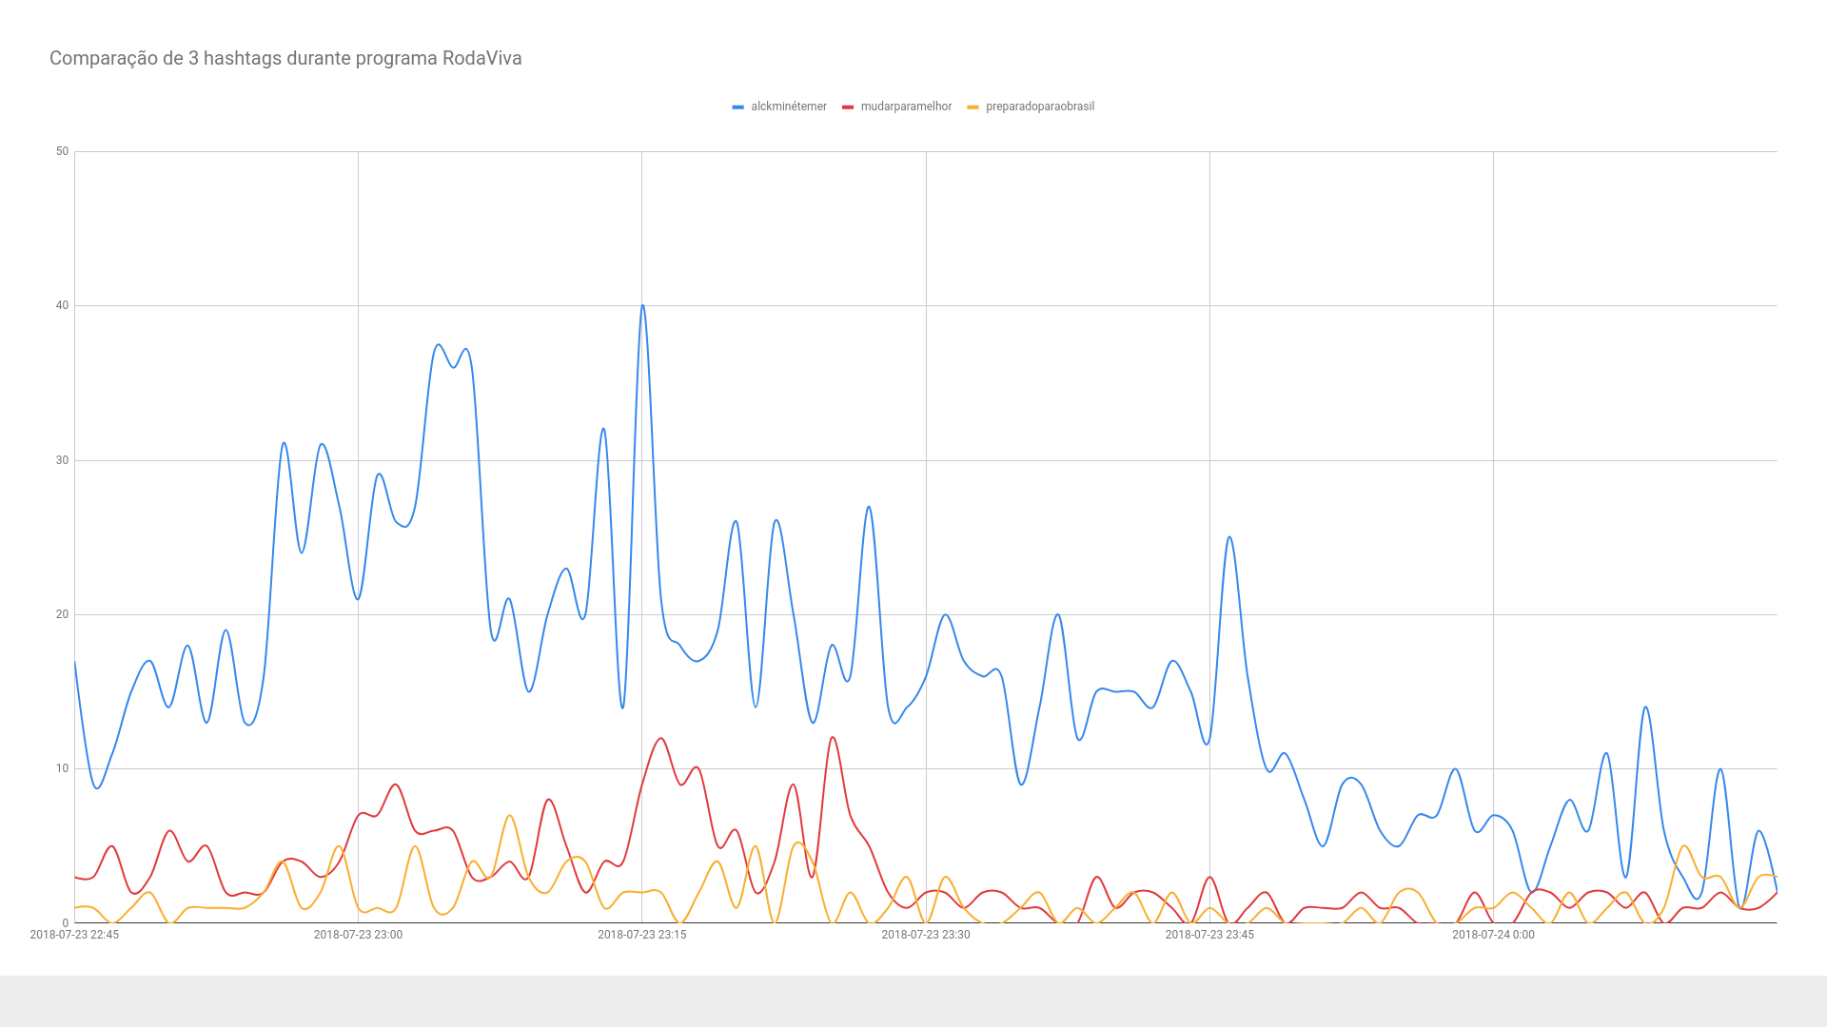Viewport: 1827px width, 1027px height.
Task: Select the alckminétemer legend label
Action: (x=789, y=107)
